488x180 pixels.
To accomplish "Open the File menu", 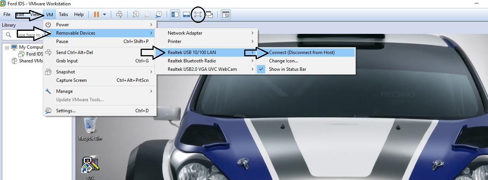I will [x=7, y=14].
